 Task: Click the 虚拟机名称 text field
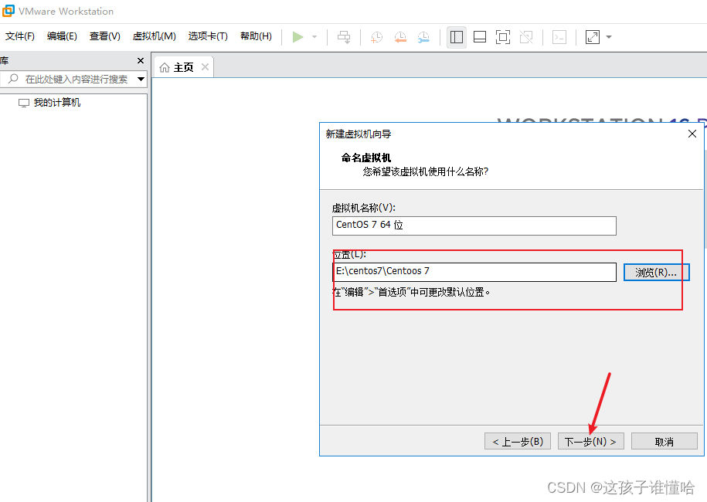coord(474,226)
